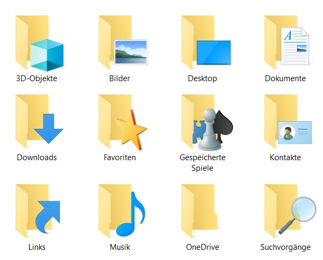Select the 3D-Objekte folder icon

[x=39, y=43]
